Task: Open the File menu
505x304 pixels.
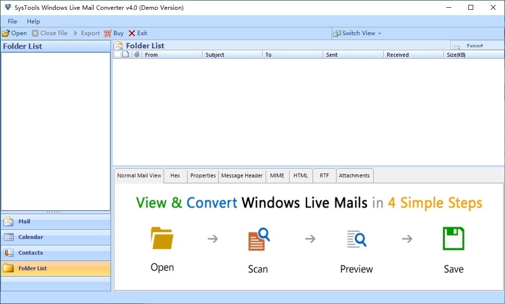Action: point(12,22)
